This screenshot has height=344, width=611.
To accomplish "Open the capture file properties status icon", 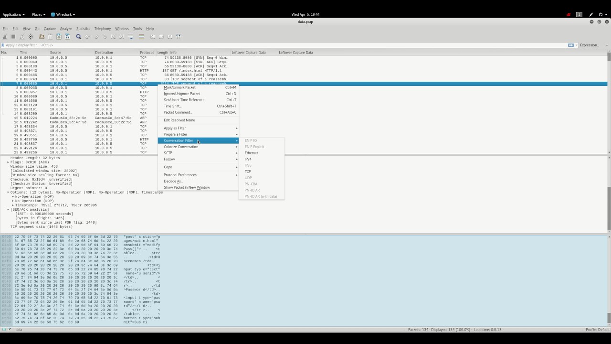I will point(10,329).
